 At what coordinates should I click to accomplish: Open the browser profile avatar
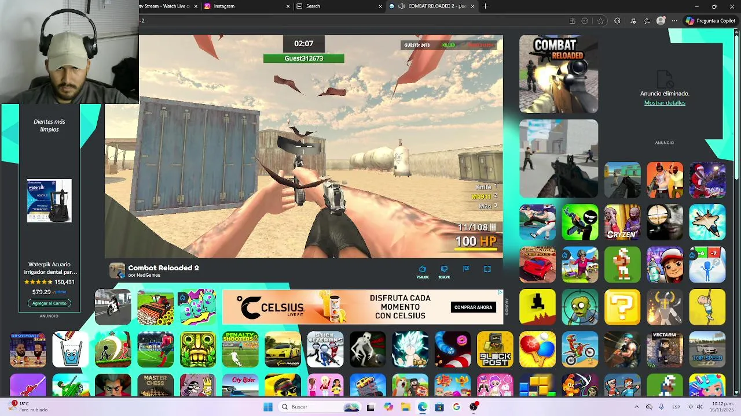[x=661, y=21]
